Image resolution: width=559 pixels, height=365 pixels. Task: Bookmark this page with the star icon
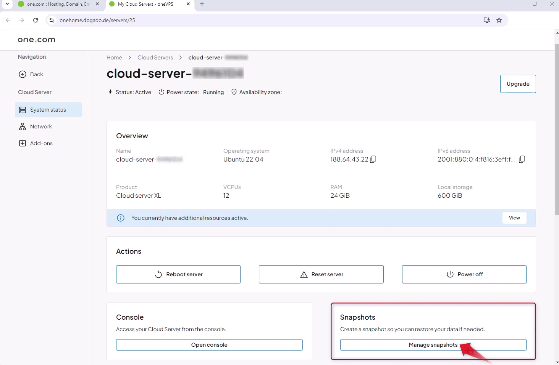point(499,20)
